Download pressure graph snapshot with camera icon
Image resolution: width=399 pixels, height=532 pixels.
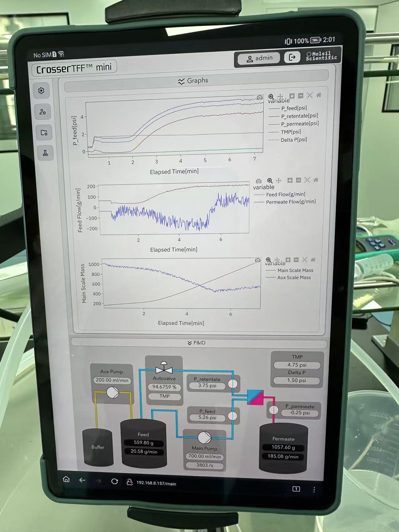click(x=260, y=98)
